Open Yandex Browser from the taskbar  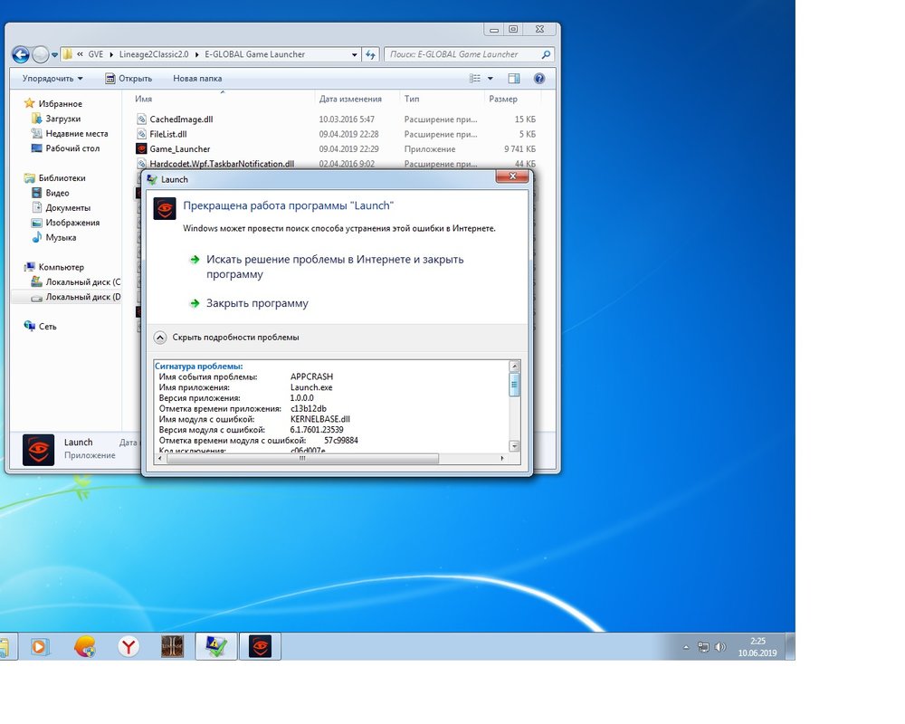(x=129, y=646)
